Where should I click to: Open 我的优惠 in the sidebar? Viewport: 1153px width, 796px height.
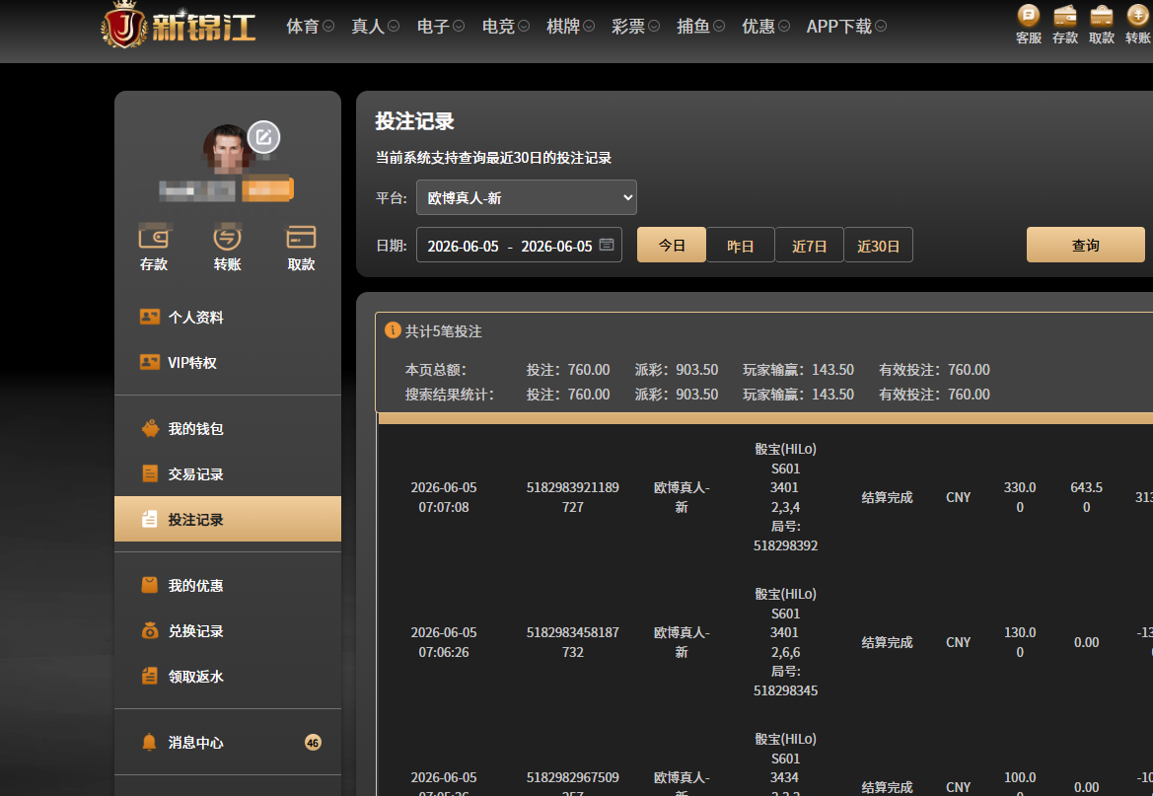(227, 586)
